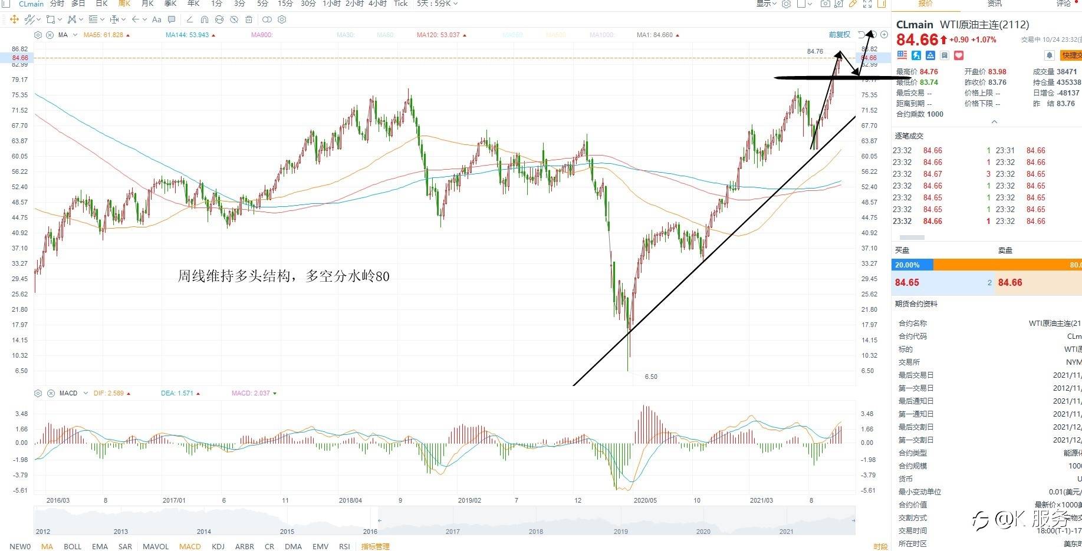Viewport: 1082px width, 551px height.
Task: Toggle the magnet snap mode
Action: 204,19
